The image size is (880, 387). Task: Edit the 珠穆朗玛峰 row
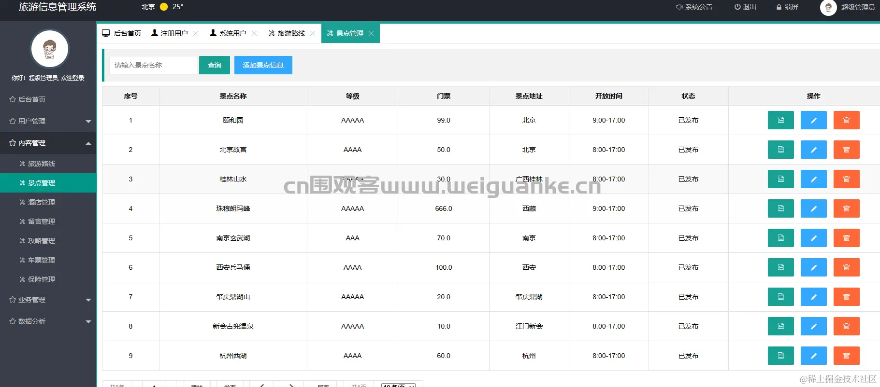pyautogui.click(x=813, y=208)
